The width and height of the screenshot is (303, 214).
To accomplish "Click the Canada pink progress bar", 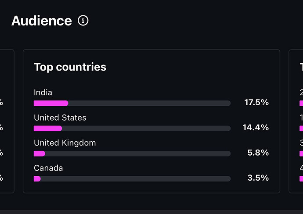I will pyautogui.click(x=37, y=178).
